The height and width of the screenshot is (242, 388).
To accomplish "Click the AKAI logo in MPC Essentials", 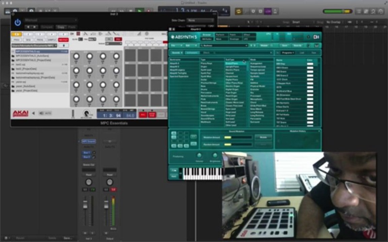I will tap(21, 113).
